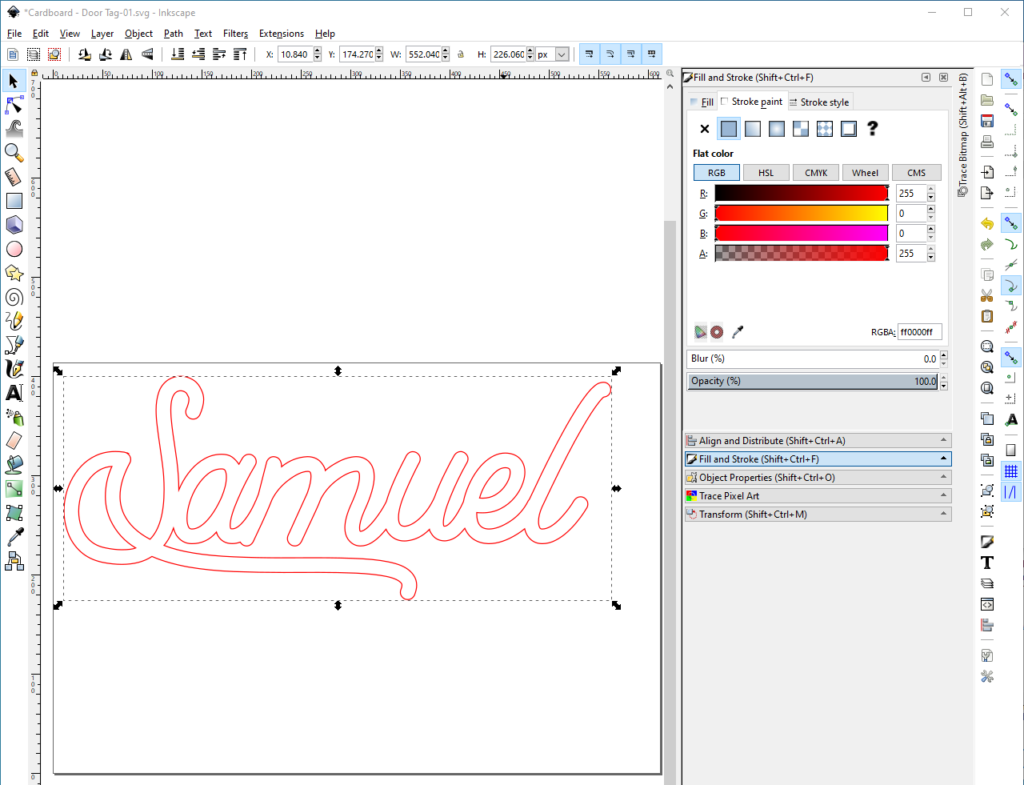The image size is (1024, 785).
Task: Toggle global snapping on snap bar
Action: (1011, 79)
